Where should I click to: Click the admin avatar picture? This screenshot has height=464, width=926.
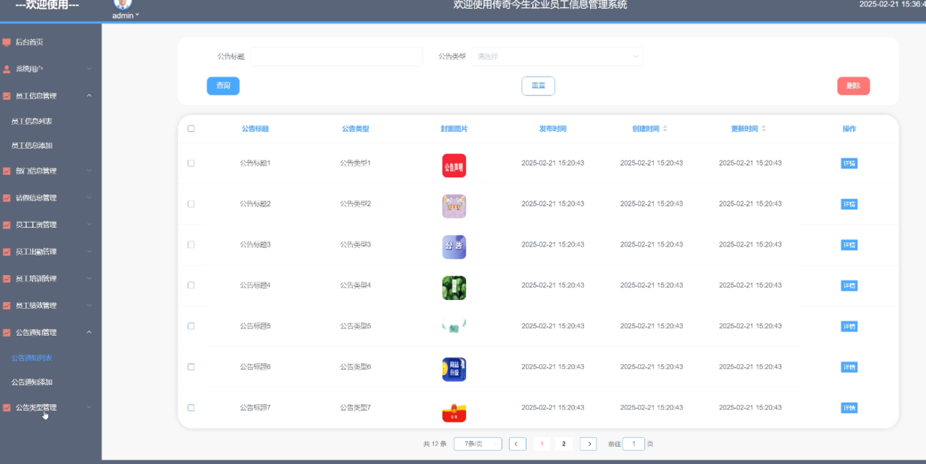(123, 4)
